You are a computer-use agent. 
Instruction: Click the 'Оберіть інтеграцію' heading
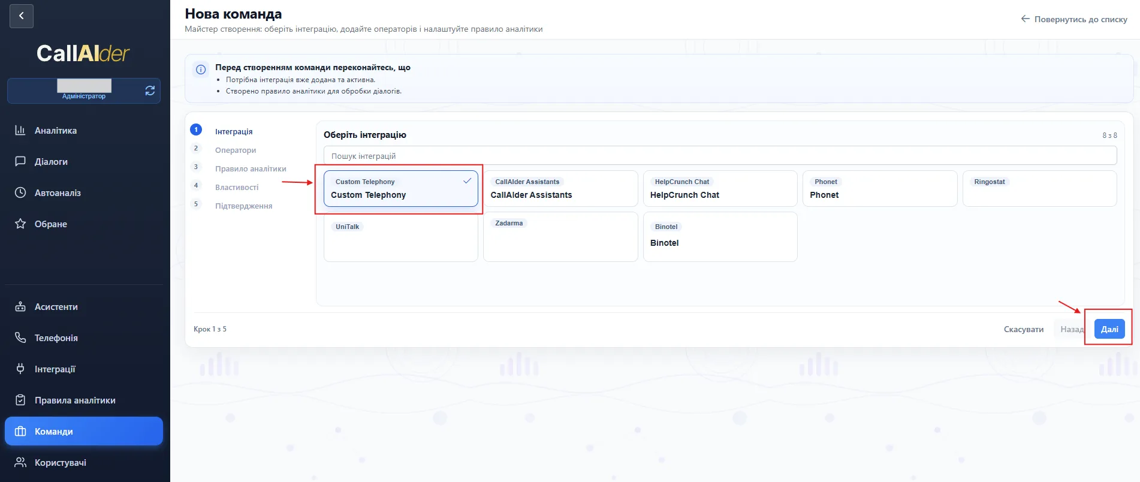365,135
